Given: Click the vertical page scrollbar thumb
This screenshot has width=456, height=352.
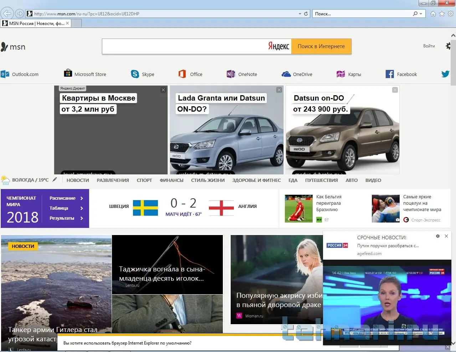Looking at the screenshot, I should coord(453,62).
